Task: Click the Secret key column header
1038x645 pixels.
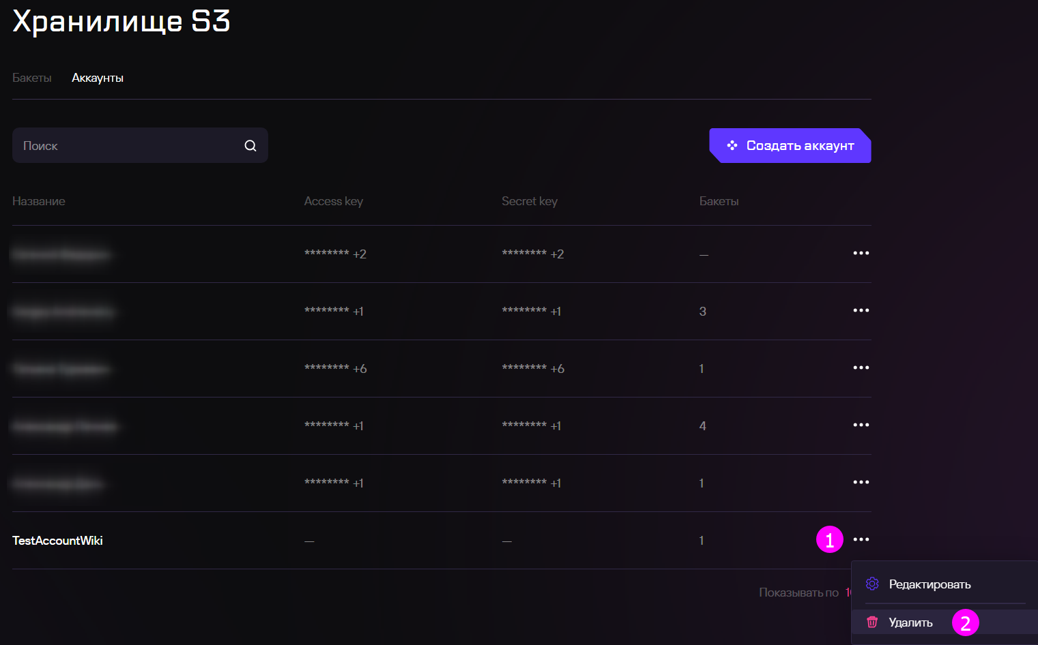Action: click(x=530, y=201)
